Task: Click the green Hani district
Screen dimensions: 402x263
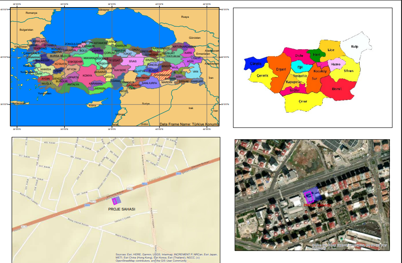Action: [x=316, y=55]
